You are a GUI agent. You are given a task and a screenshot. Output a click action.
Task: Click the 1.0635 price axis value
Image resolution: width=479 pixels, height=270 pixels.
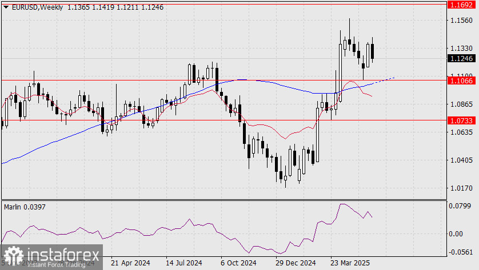(461, 132)
